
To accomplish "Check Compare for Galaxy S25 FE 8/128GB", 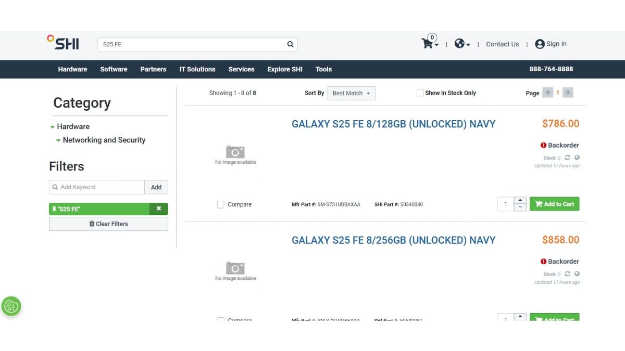I will pos(220,204).
